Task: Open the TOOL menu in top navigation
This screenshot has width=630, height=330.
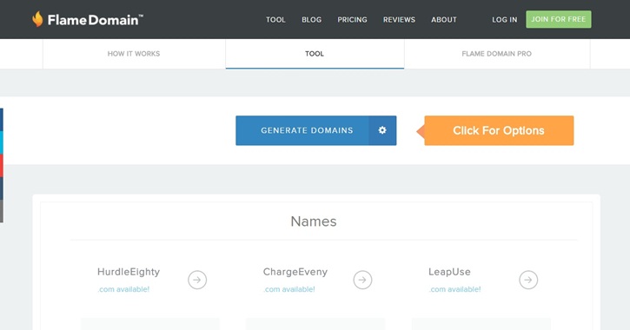Action: click(275, 20)
